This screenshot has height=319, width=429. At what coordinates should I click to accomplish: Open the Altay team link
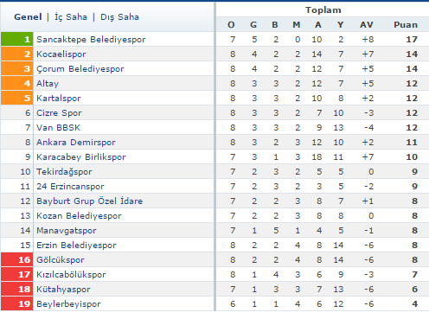[48, 84]
